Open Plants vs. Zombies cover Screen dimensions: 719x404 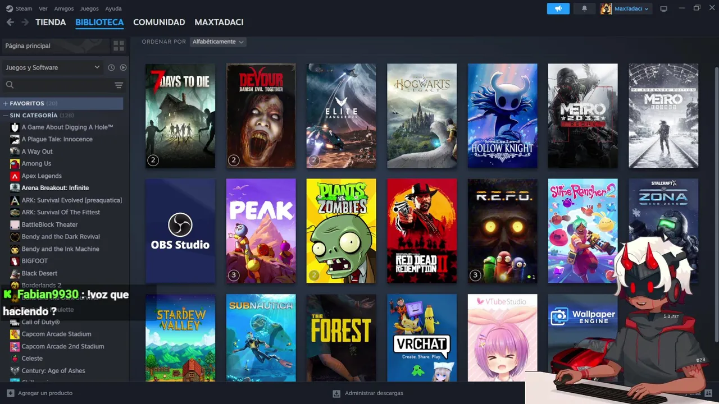[x=342, y=231]
